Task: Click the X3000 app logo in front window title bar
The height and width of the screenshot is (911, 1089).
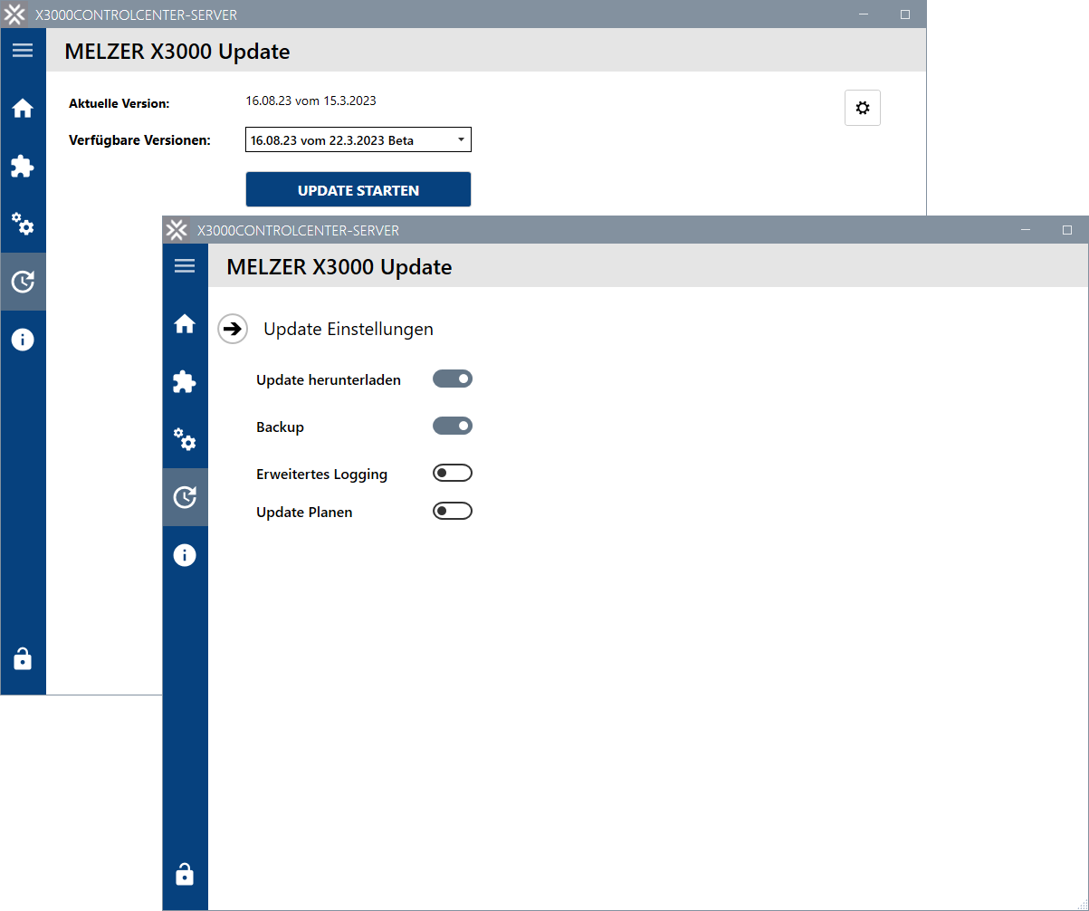Action: tap(177, 230)
